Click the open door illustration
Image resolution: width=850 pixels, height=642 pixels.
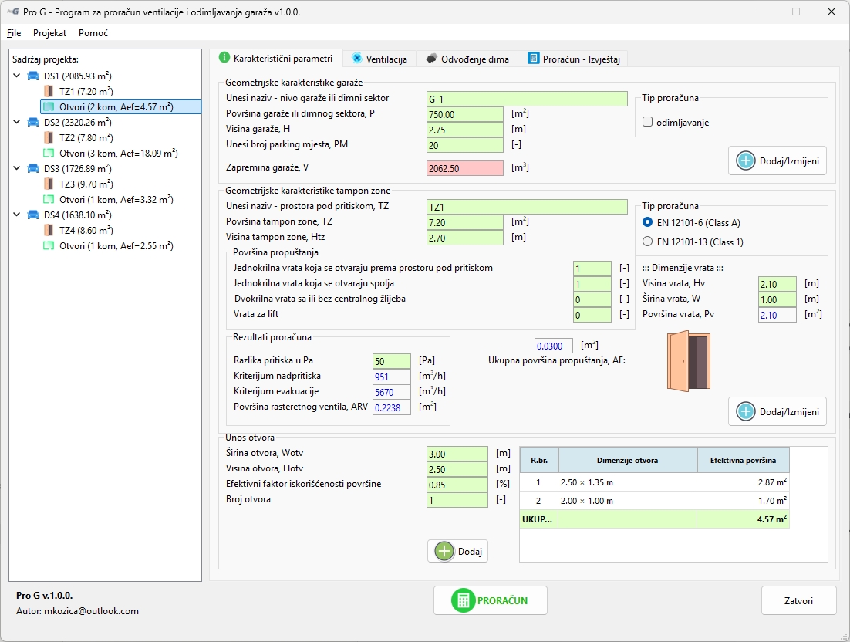(x=689, y=362)
